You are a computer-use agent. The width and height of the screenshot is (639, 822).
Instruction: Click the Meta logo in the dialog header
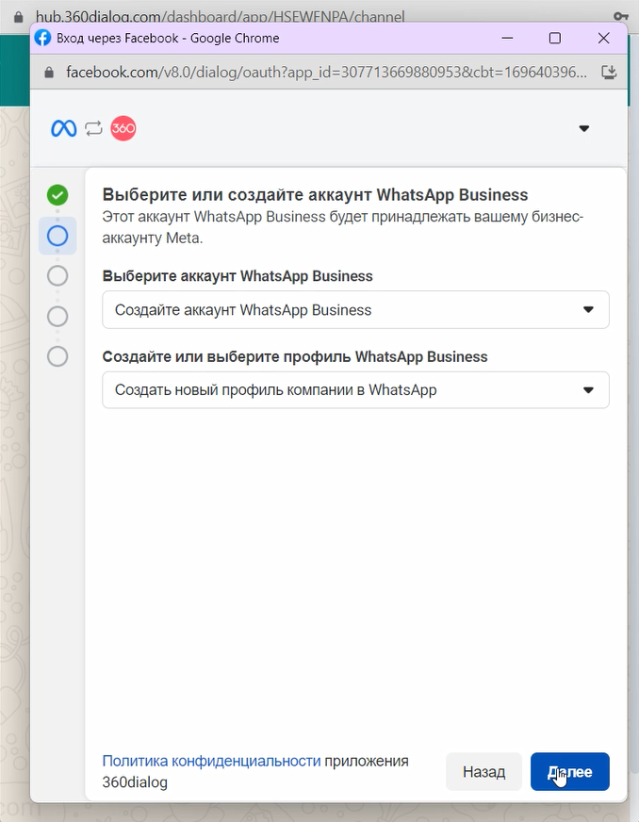[64, 129]
